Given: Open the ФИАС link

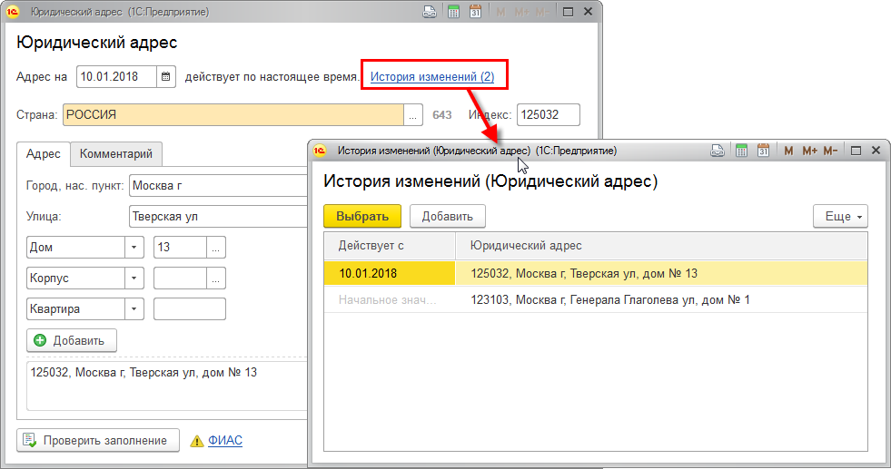Looking at the screenshot, I should pyautogui.click(x=224, y=441).
